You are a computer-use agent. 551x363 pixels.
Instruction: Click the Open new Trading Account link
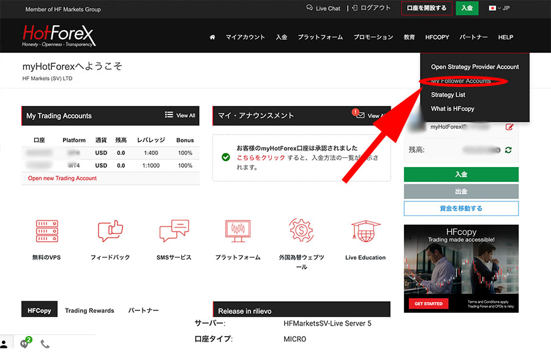coord(62,178)
